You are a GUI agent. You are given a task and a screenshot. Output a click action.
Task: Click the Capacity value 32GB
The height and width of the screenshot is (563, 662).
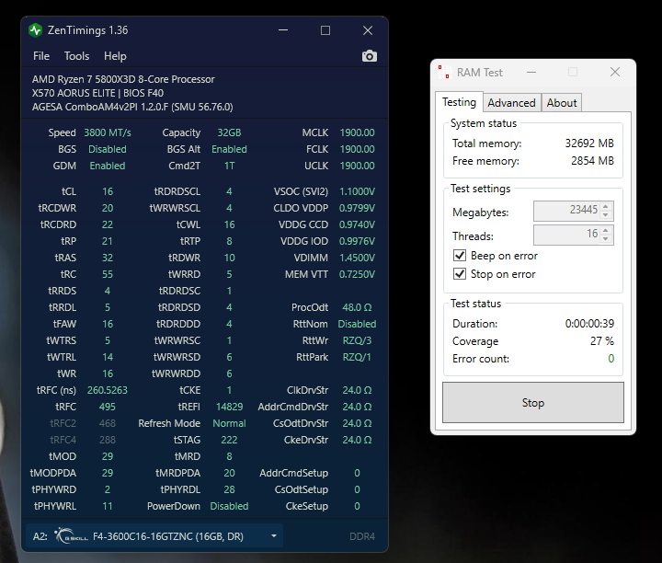tap(229, 132)
